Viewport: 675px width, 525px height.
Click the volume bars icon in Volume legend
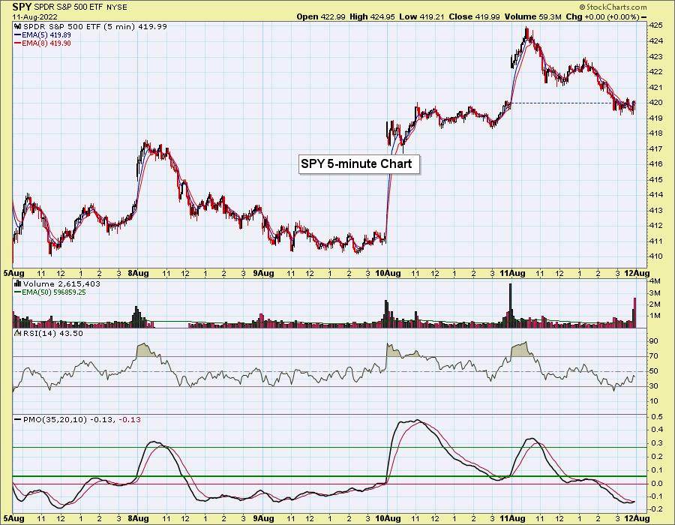click(18, 283)
